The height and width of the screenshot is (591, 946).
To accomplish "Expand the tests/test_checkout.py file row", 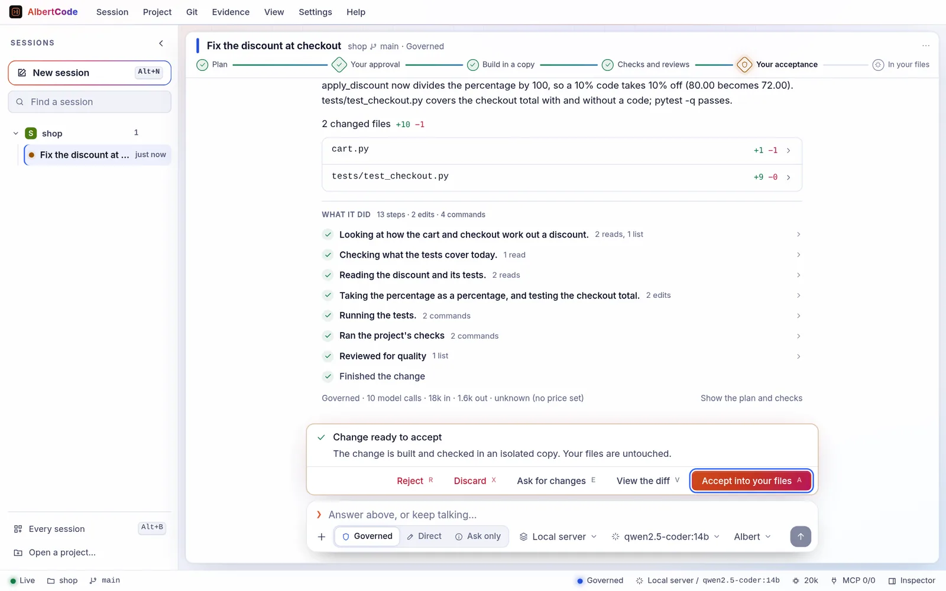I will [x=562, y=177].
